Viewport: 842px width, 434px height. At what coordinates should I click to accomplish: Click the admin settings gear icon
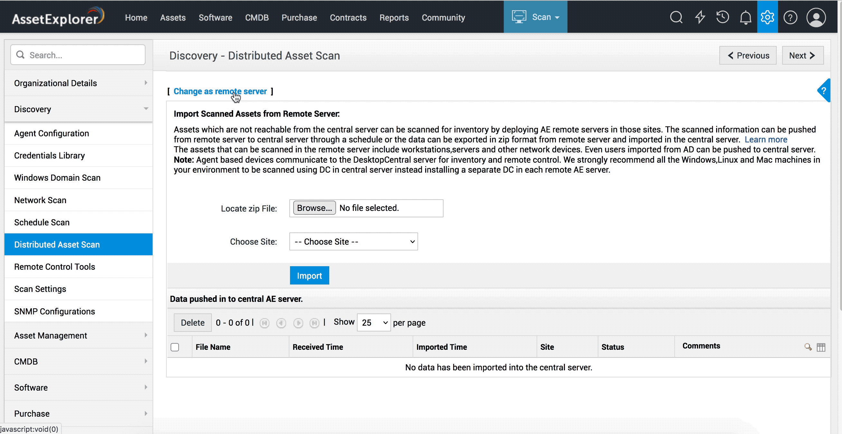pos(767,17)
